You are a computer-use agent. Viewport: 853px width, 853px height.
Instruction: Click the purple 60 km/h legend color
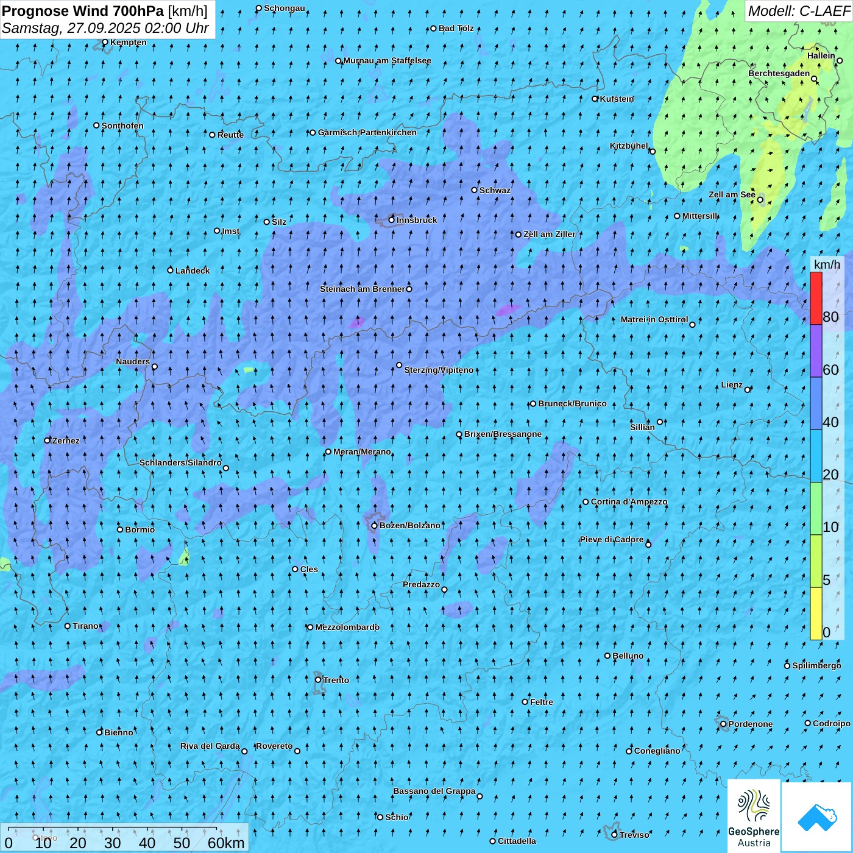click(816, 351)
